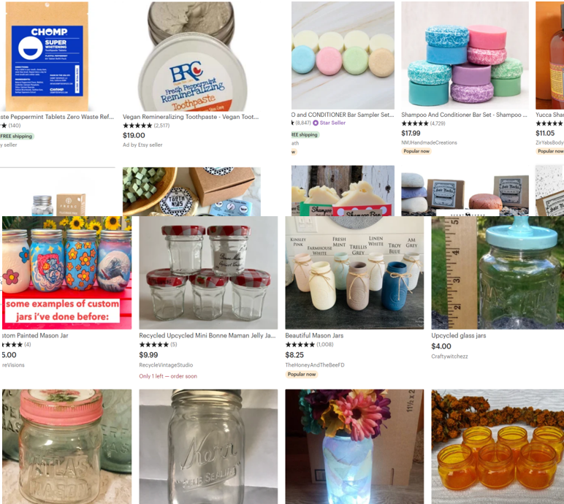
Task: Click the 1,008 reviews star rating
Action: click(x=309, y=344)
